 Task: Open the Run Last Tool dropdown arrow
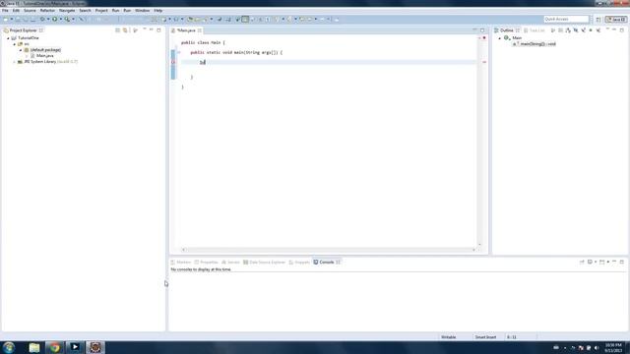pos(73,20)
